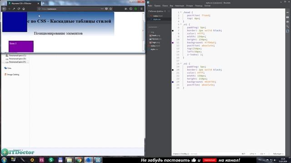Open Chrome from the Windows taskbar
This screenshot has width=291, height=163.
coord(79,160)
